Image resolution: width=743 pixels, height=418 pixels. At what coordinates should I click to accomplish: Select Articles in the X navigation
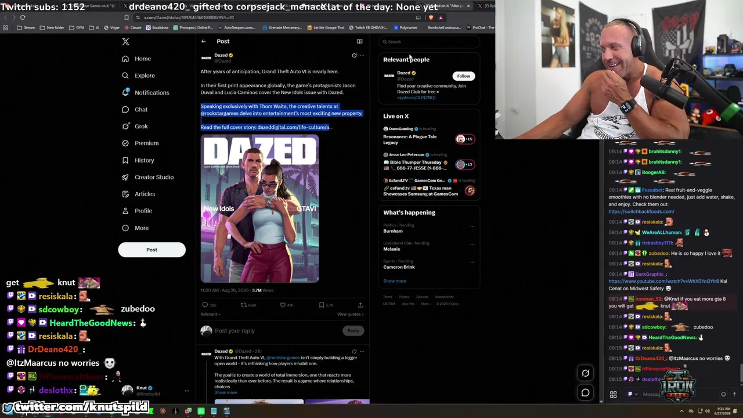click(145, 194)
